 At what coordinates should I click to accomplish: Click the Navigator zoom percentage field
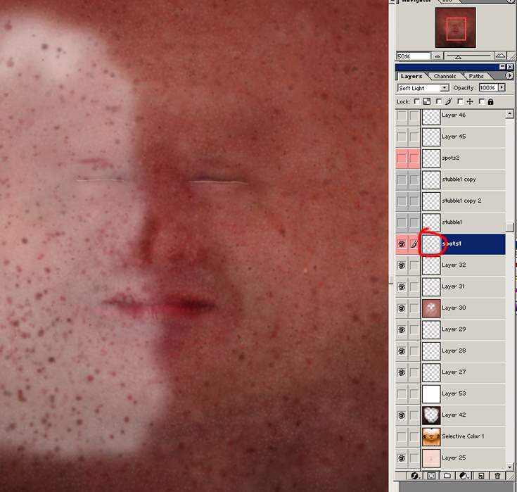pyautogui.click(x=413, y=56)
